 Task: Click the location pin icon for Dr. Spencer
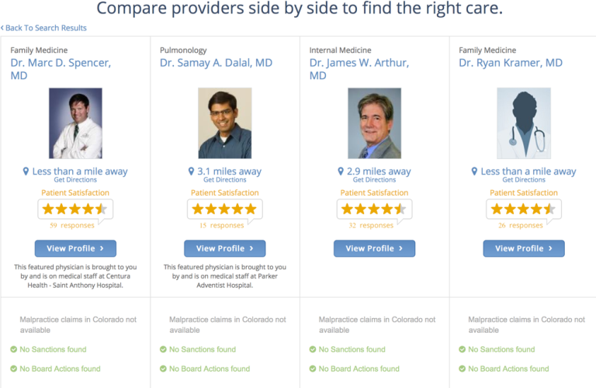[26, 171]
